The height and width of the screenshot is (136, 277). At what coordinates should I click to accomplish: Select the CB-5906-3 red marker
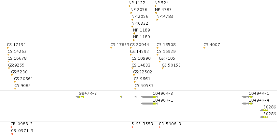(x=160, y=127)
